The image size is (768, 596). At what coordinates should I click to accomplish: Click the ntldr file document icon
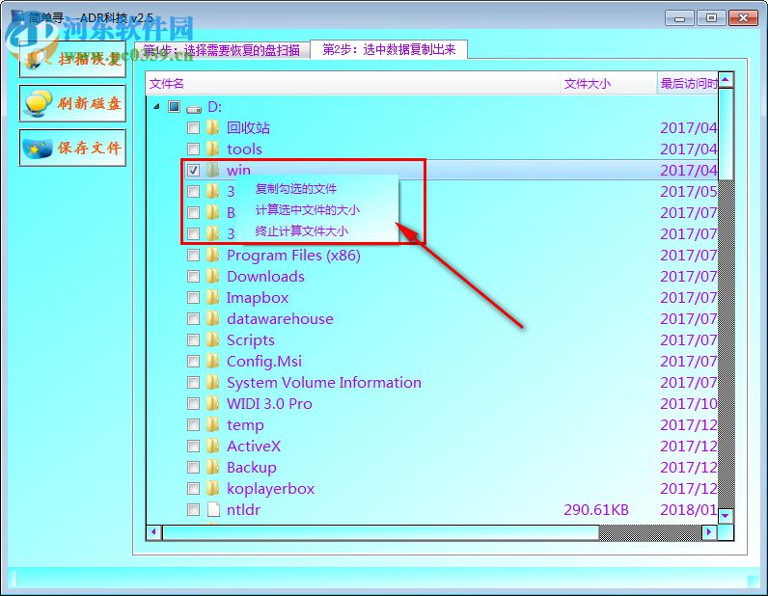pos(213,510)
